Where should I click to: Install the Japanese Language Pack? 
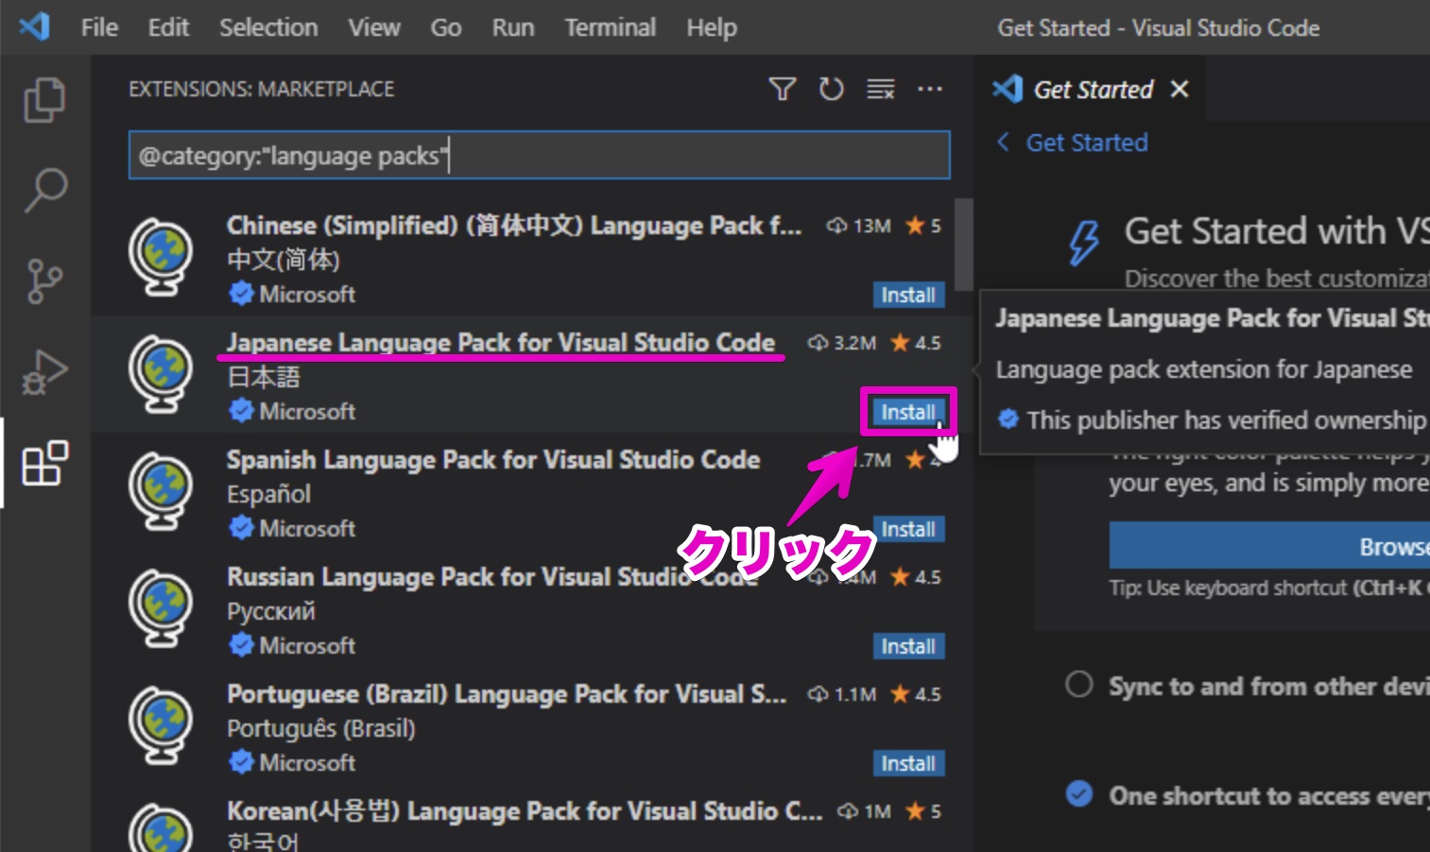pyautogui.click(x=906, y=413)
